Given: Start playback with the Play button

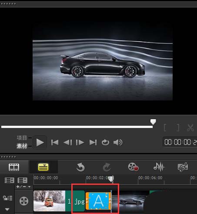Looking at the screenshot, I should [x=40, y=142].
